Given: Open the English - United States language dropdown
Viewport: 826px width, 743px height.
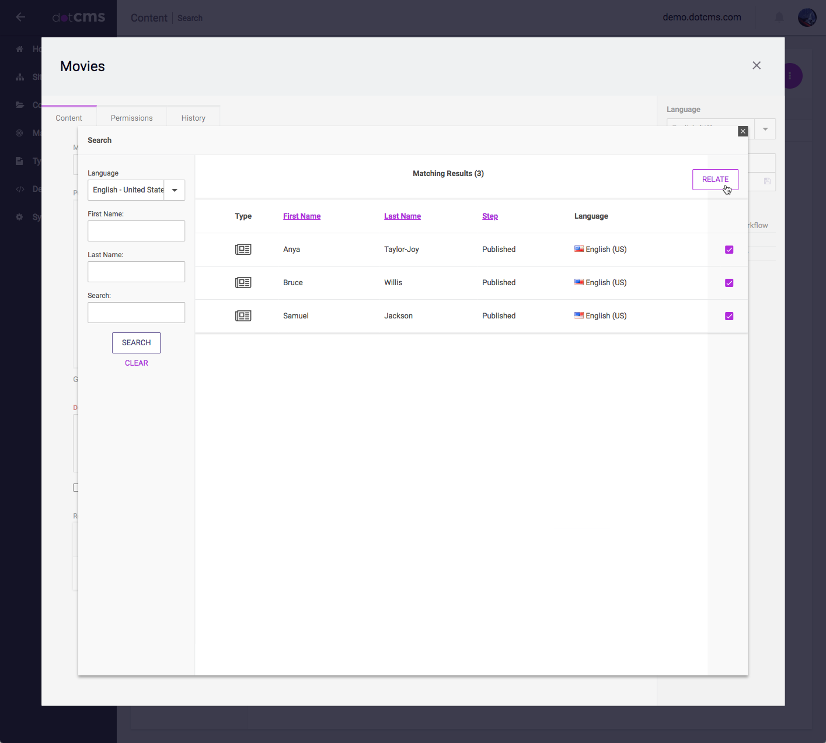Looking at the screenshot, I should click(x=174, y=190).
